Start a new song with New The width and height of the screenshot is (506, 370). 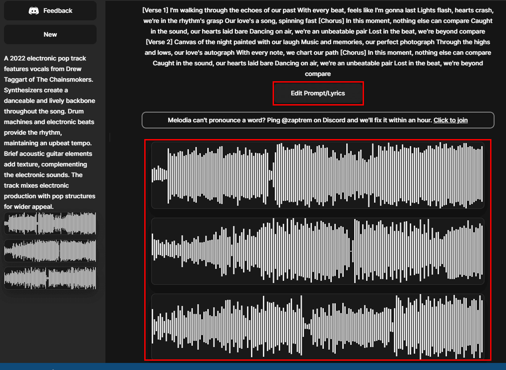pyautogui.click(x=50, y=34)
